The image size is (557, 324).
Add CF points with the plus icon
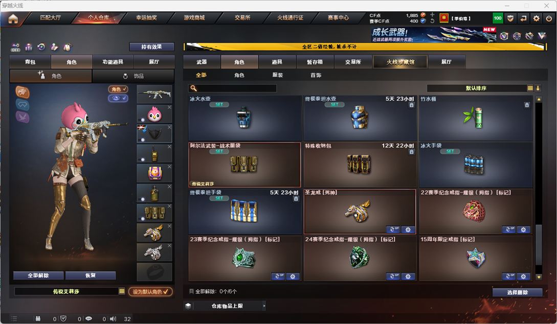(x=432, y=15)
